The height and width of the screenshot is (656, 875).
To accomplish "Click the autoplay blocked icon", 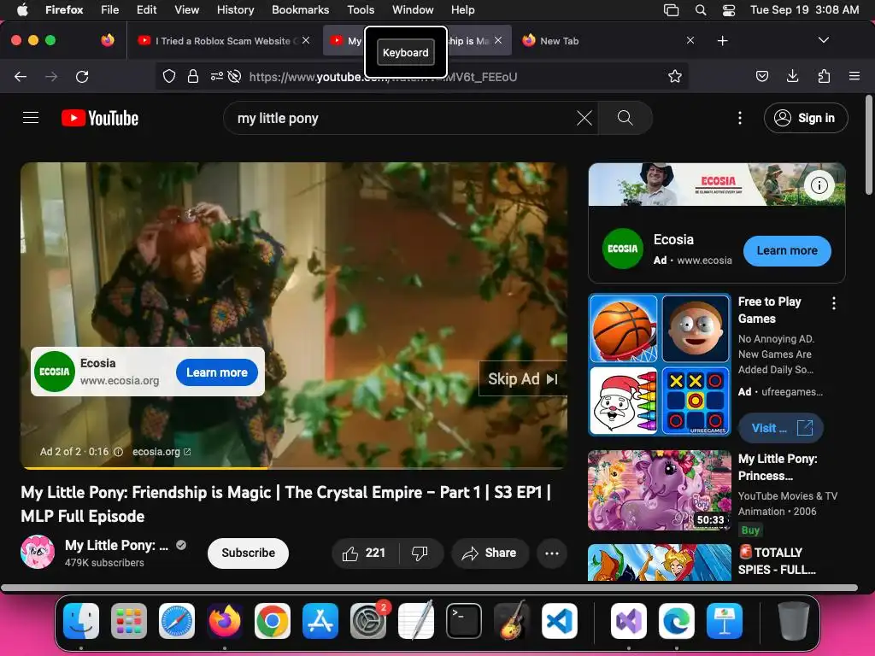I will [x=234, y=76].
